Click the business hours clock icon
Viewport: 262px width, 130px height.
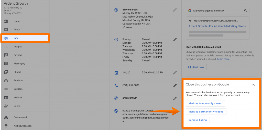click(x=116, y=40)
